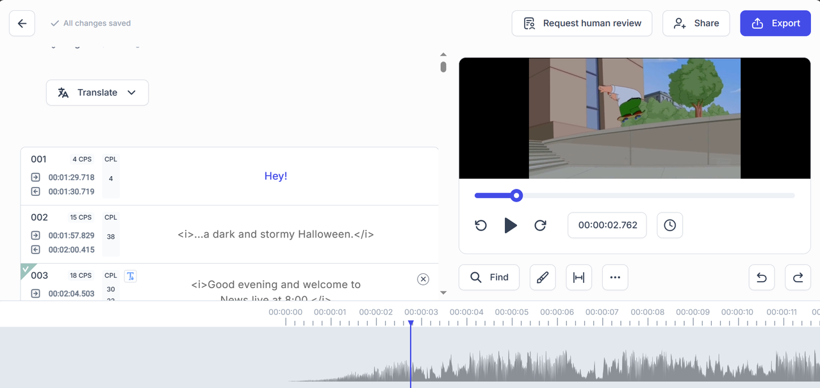Click start timestamp 00:01:57.829
This screenshot has width=820, height=388.
point(71,236)
